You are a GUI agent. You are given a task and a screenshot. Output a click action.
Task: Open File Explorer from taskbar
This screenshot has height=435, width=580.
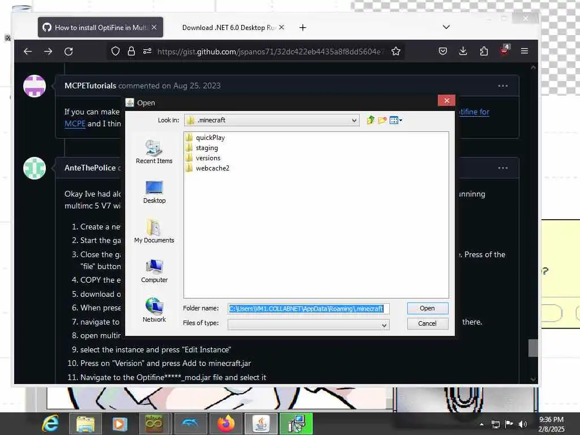point(86,424)
